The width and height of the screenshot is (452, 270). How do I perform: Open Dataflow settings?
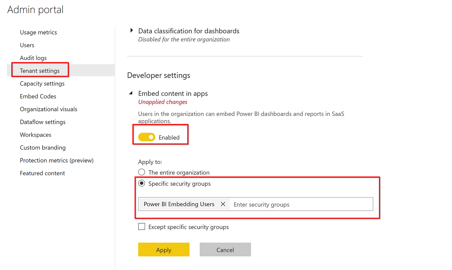43,122
